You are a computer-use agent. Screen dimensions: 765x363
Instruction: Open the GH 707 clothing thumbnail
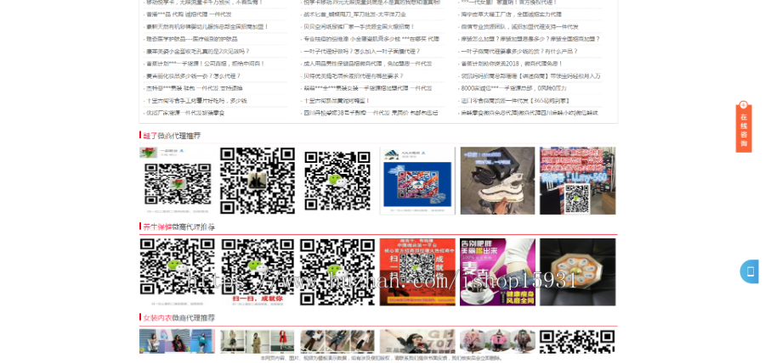point(417,341)
